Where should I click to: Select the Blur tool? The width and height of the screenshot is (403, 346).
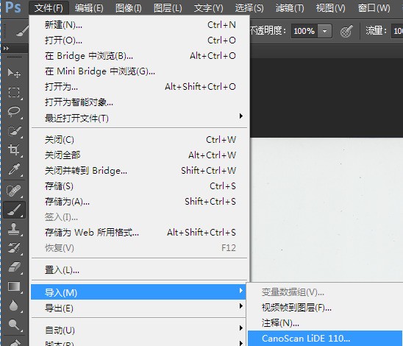[x=14, y=306]
